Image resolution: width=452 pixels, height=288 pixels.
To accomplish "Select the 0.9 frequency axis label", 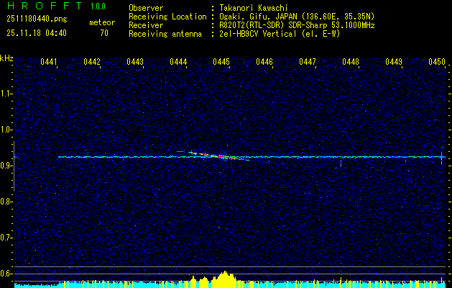I will coord(6,166).
